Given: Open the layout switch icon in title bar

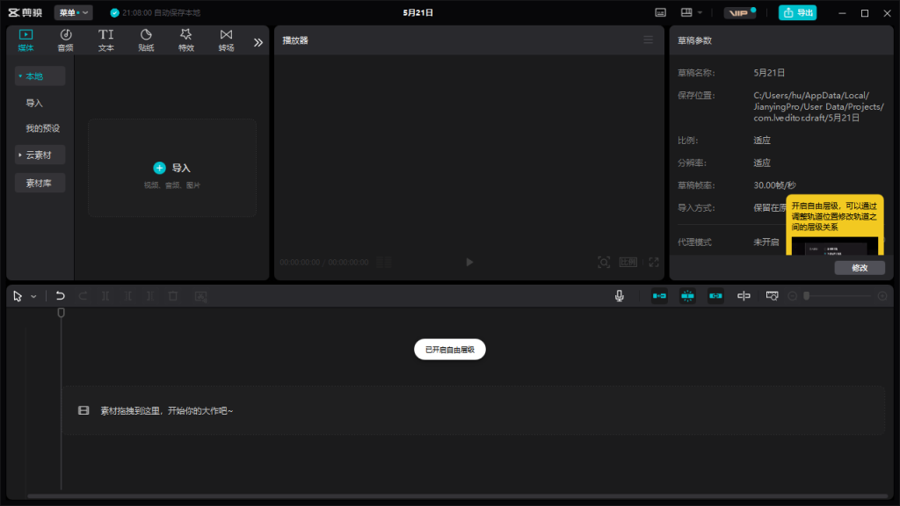Looking at the screenshot, I should point(686,12).
